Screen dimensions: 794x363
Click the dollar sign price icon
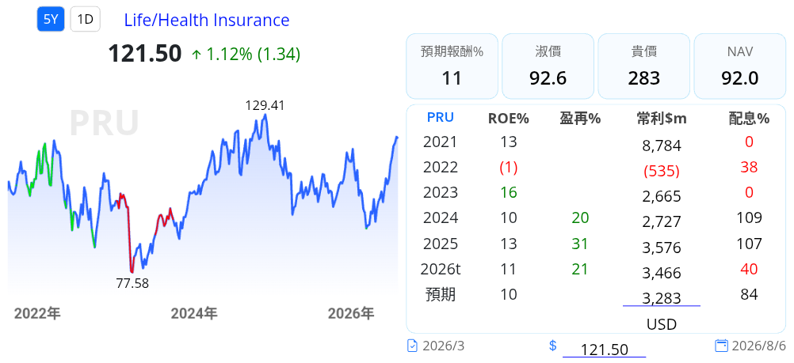(x=553, y=346)
